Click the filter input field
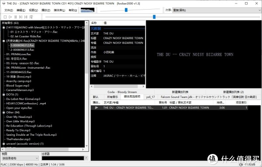262x167 pixels. click(x=62, y=158)
